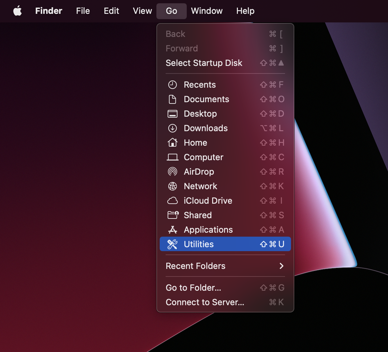Click the Home house icon
Screen dimensions: 388x352
173,143
